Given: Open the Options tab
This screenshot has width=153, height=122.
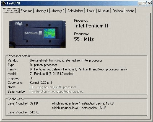Looking at the screenshot, I should [118, 11].
